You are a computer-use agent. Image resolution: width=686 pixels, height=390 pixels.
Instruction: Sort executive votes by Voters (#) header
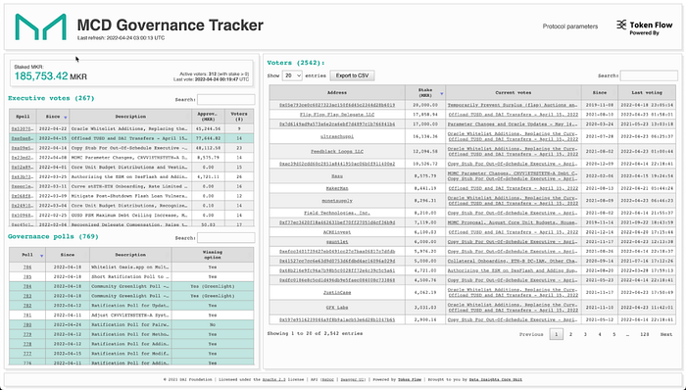(x=239, y=117)
